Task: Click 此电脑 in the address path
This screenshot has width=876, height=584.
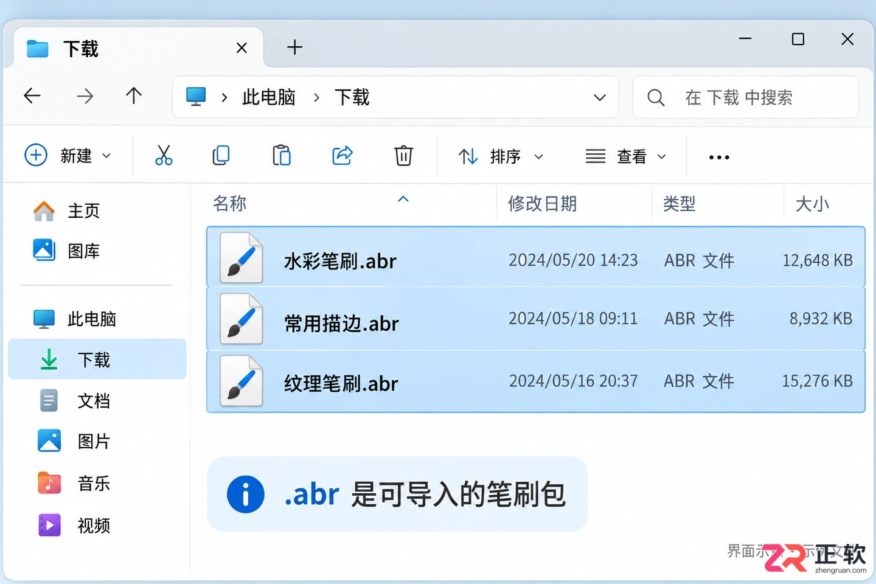Action: (269, 97)
